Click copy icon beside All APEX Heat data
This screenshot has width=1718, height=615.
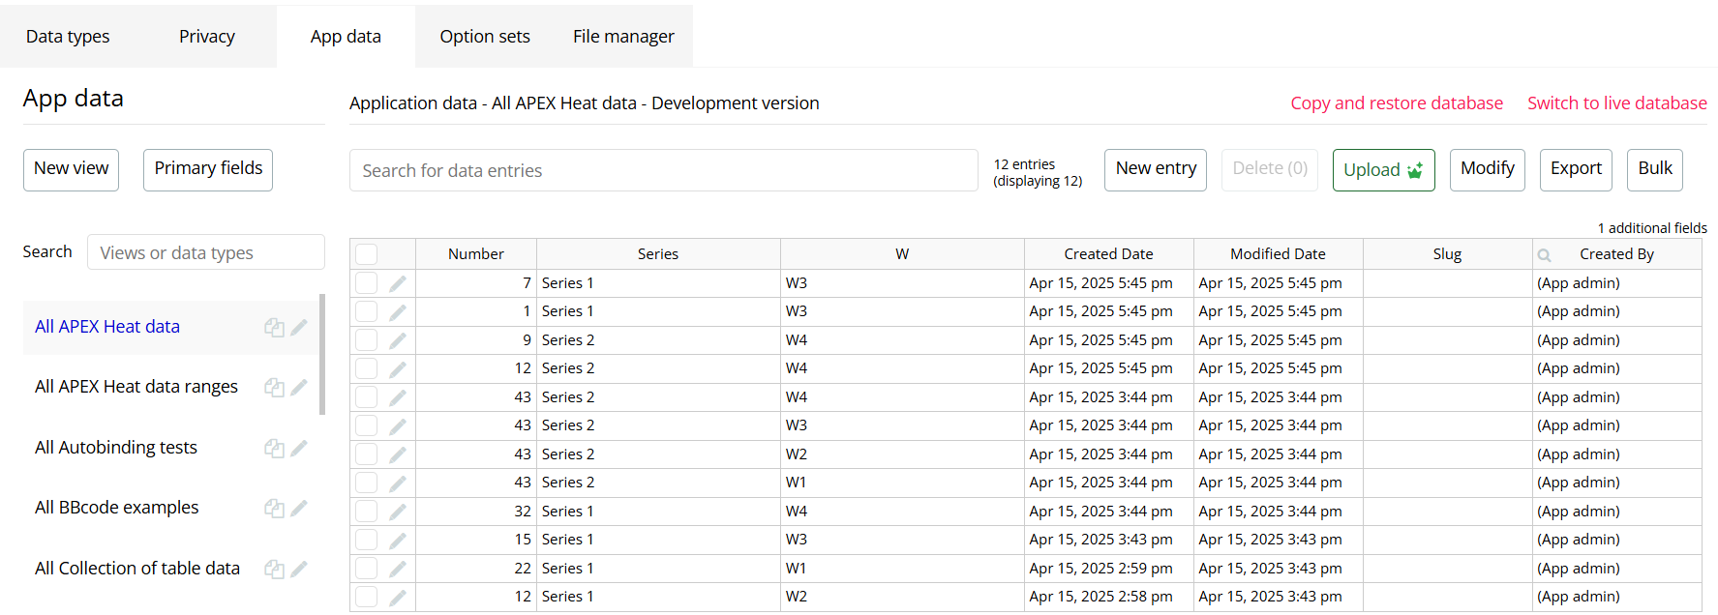point(274,327)
